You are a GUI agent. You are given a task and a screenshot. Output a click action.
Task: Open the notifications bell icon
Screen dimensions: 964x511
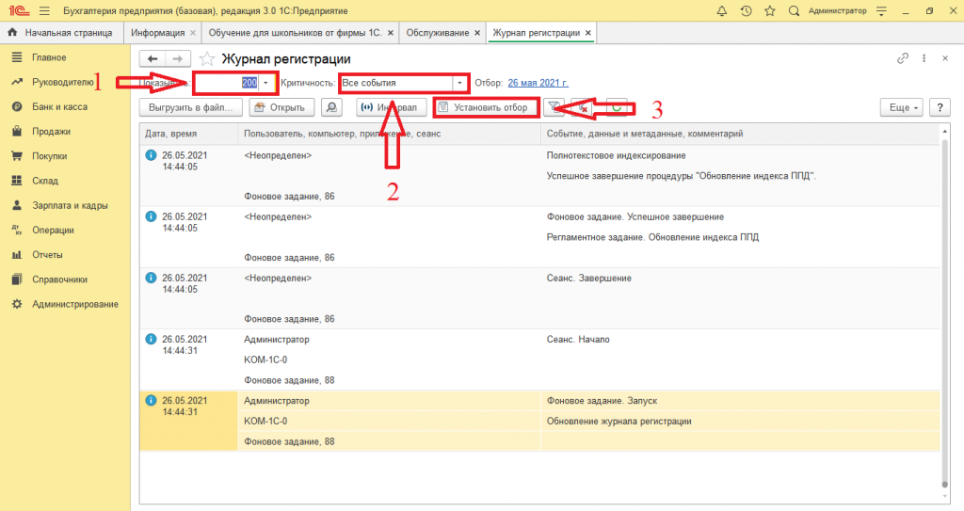click(722, 10)
